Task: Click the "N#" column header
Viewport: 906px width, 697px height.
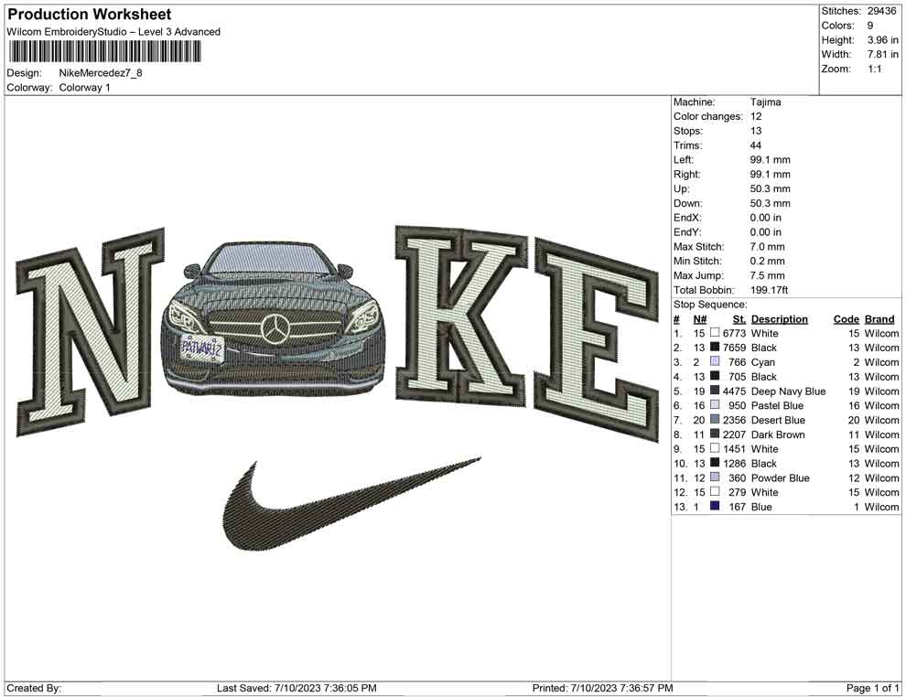Action: [700, 318]
